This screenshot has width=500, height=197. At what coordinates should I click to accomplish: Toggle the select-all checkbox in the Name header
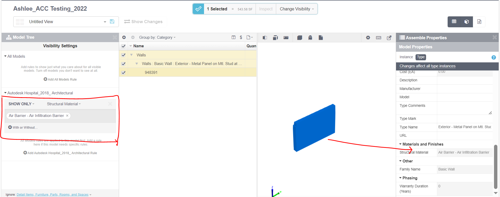click(124, 46)
